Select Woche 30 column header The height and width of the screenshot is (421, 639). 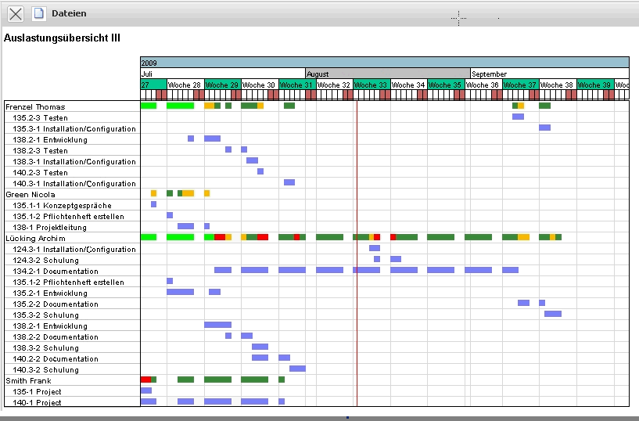pyautogui.click(x=260, y=85)
